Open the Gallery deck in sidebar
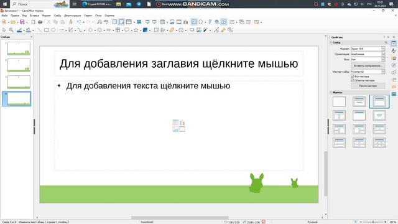This screenshot has width=398, height=224. pyautogui.click(x=394, y=58)
